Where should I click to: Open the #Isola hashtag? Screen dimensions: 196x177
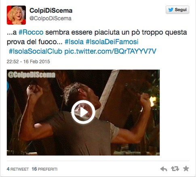(74, 42)
